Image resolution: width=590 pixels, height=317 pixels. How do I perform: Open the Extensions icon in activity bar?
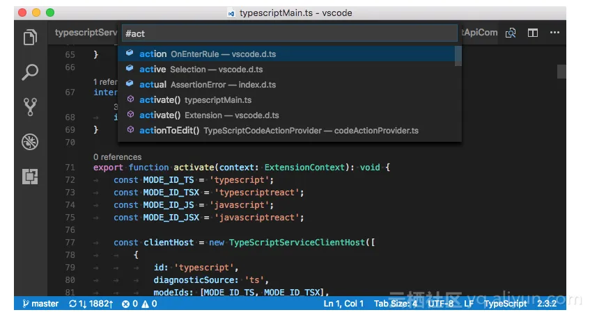pyautogui.click(x=30, y=177)
